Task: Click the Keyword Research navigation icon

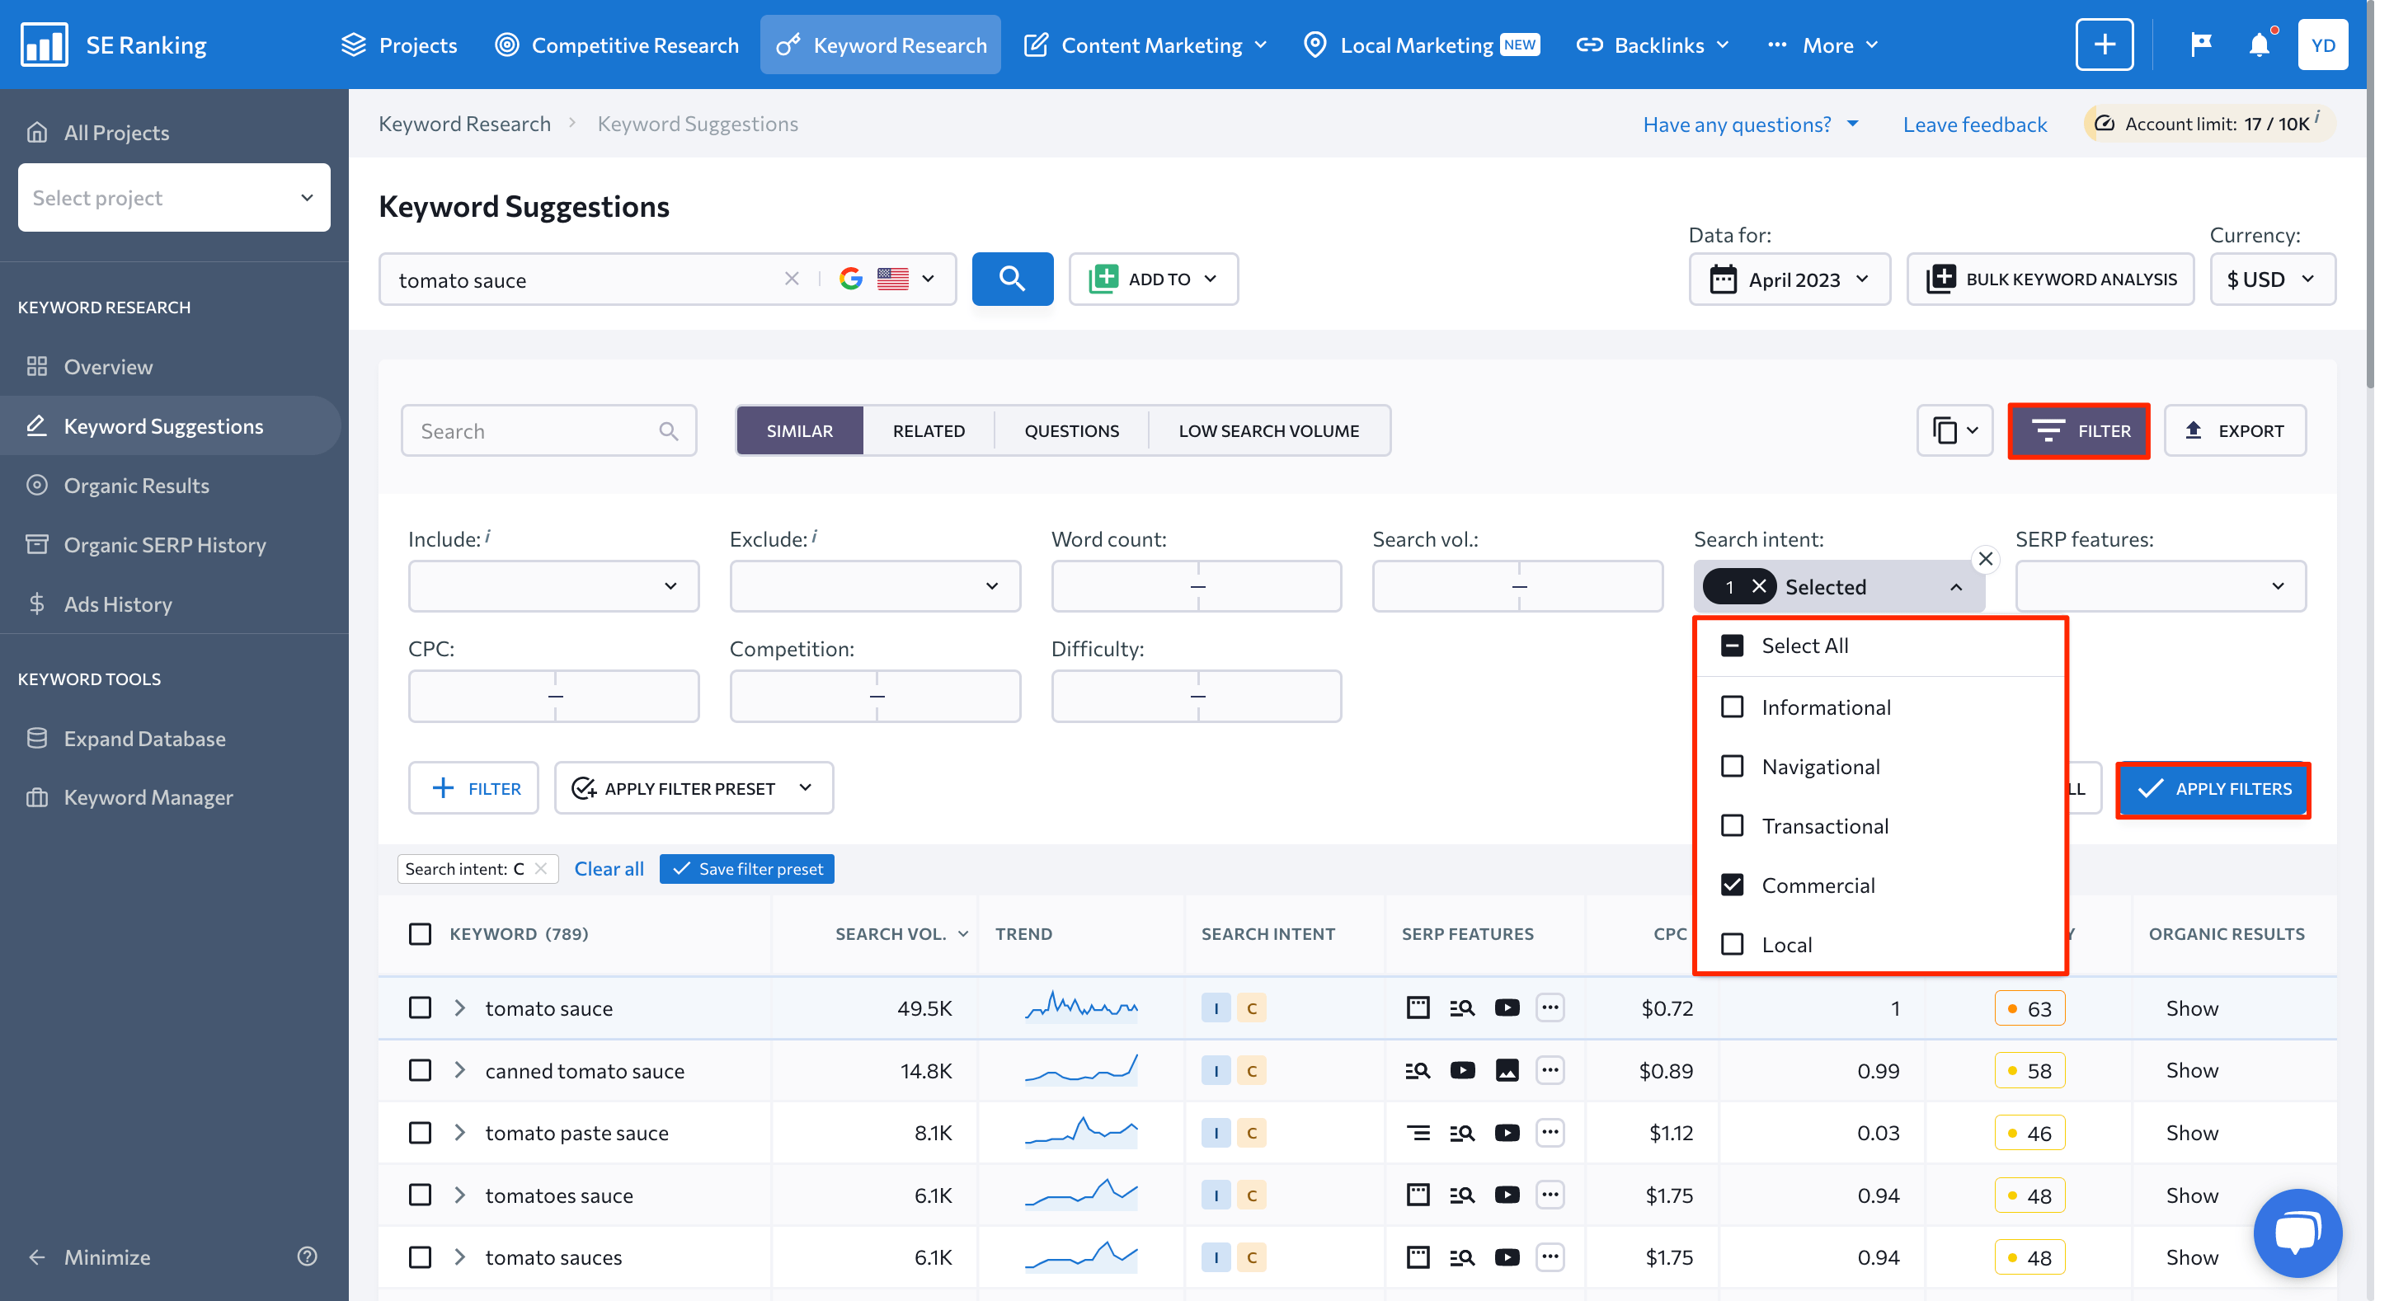Action: pos(787,43)
